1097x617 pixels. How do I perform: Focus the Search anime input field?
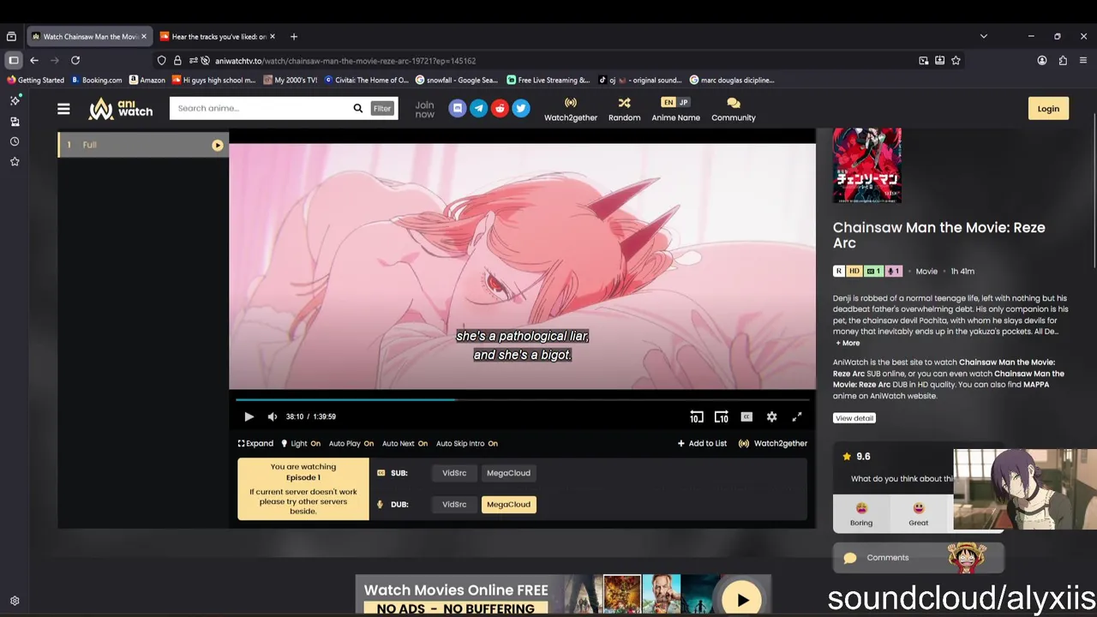tap(261, 108)
